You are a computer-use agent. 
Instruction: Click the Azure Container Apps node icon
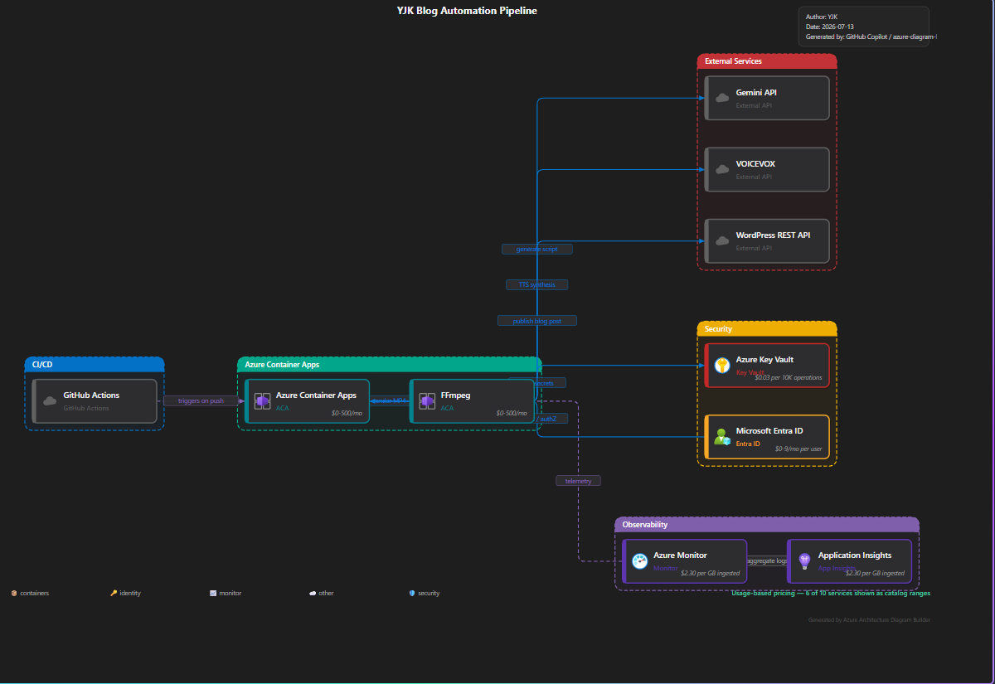click(x=262, y=401)
